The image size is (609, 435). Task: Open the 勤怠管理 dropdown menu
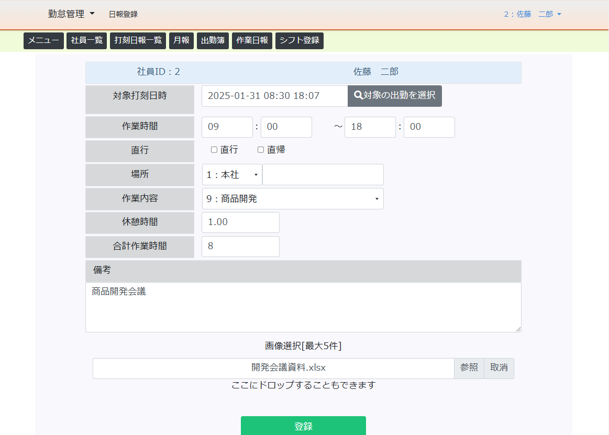click(71, 14)
